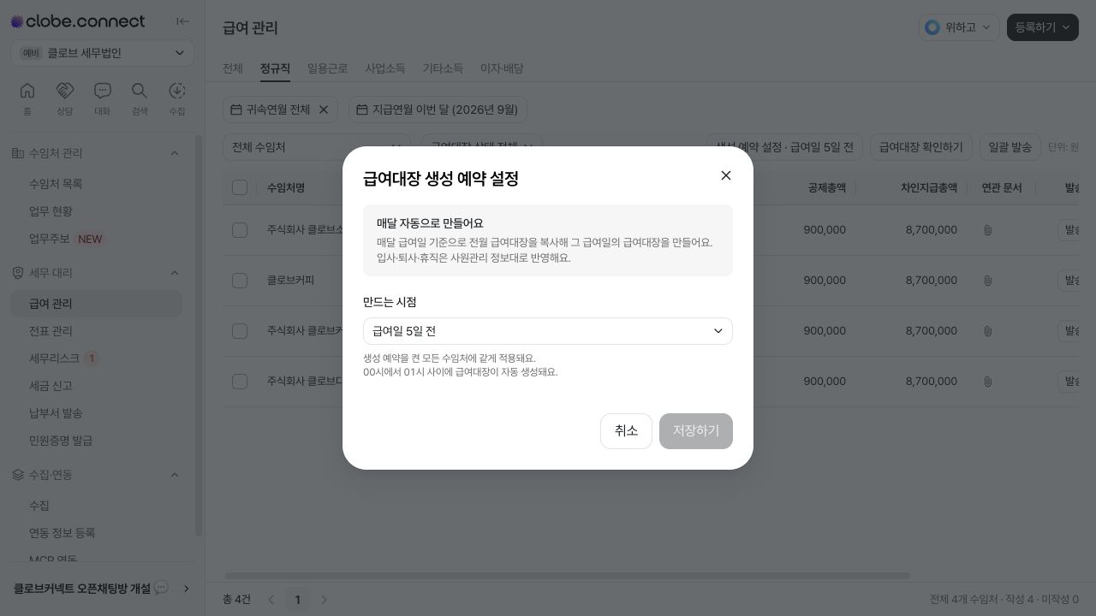This screenshot has width=1096, height=616.
Task: Collapse the 수임처 관리 section
Action: coord(175,153)
